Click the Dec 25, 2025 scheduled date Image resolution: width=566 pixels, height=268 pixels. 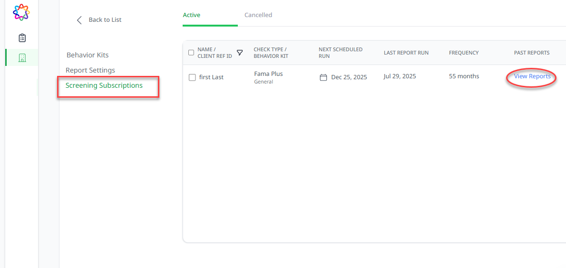[x=349, y=77]
